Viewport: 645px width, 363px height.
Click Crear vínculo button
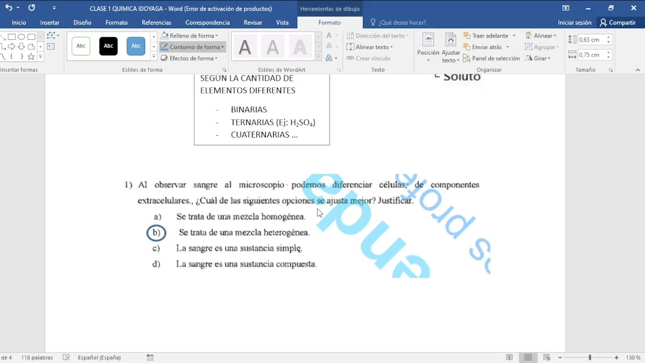tap(368, 58)
